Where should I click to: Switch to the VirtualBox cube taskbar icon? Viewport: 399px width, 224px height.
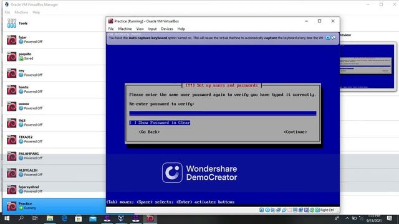121,218
